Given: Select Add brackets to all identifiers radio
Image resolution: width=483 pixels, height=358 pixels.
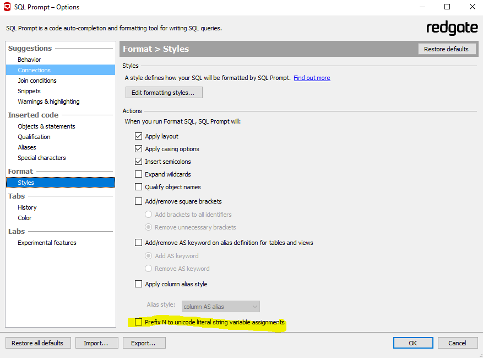Looking at the screenshot, I should click(x=149, y=215).
